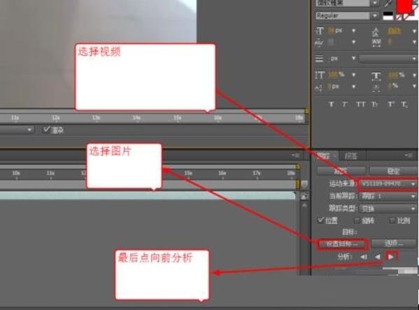The height and width of the screenshot is (310, 419).
Task: Open the tracker panel options menu
Action: (409, 155)
